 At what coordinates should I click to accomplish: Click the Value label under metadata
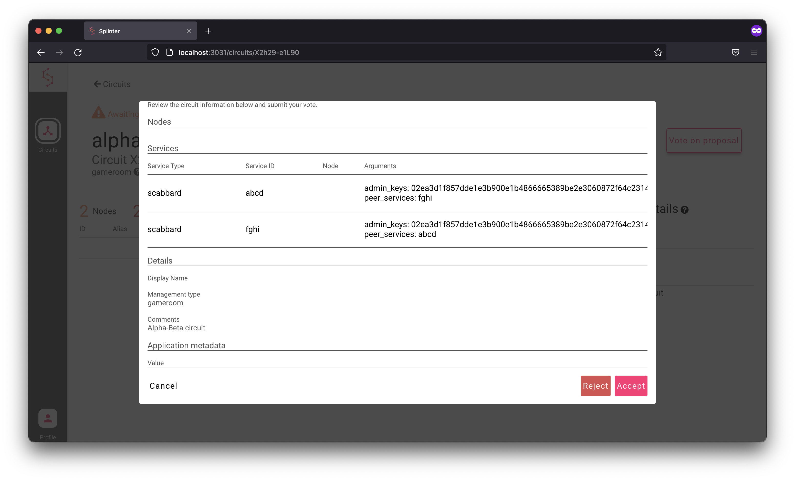[x=155, y=363]
